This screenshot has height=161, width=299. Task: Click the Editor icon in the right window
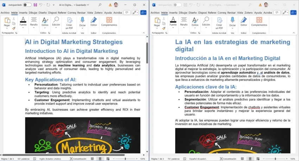(244, 21)
